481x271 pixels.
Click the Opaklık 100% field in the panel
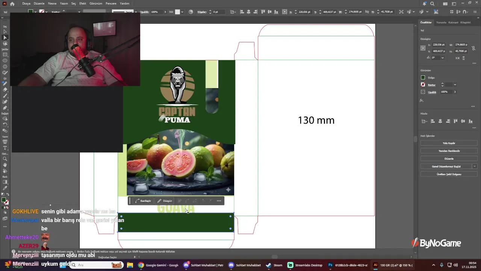click(446, 92)
